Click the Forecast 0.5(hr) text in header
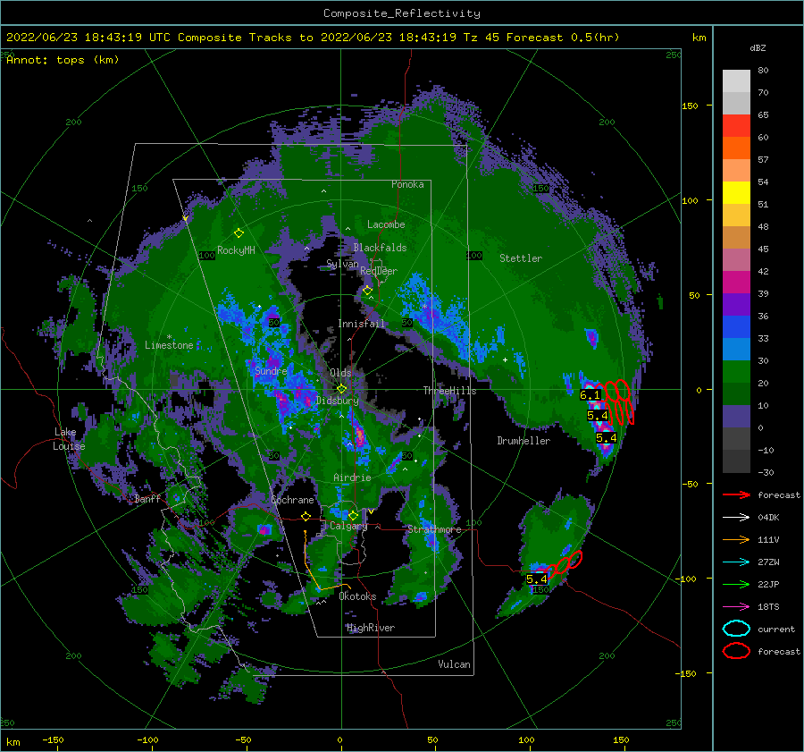This screenshot has height=752, width=804. pos(563,38)
